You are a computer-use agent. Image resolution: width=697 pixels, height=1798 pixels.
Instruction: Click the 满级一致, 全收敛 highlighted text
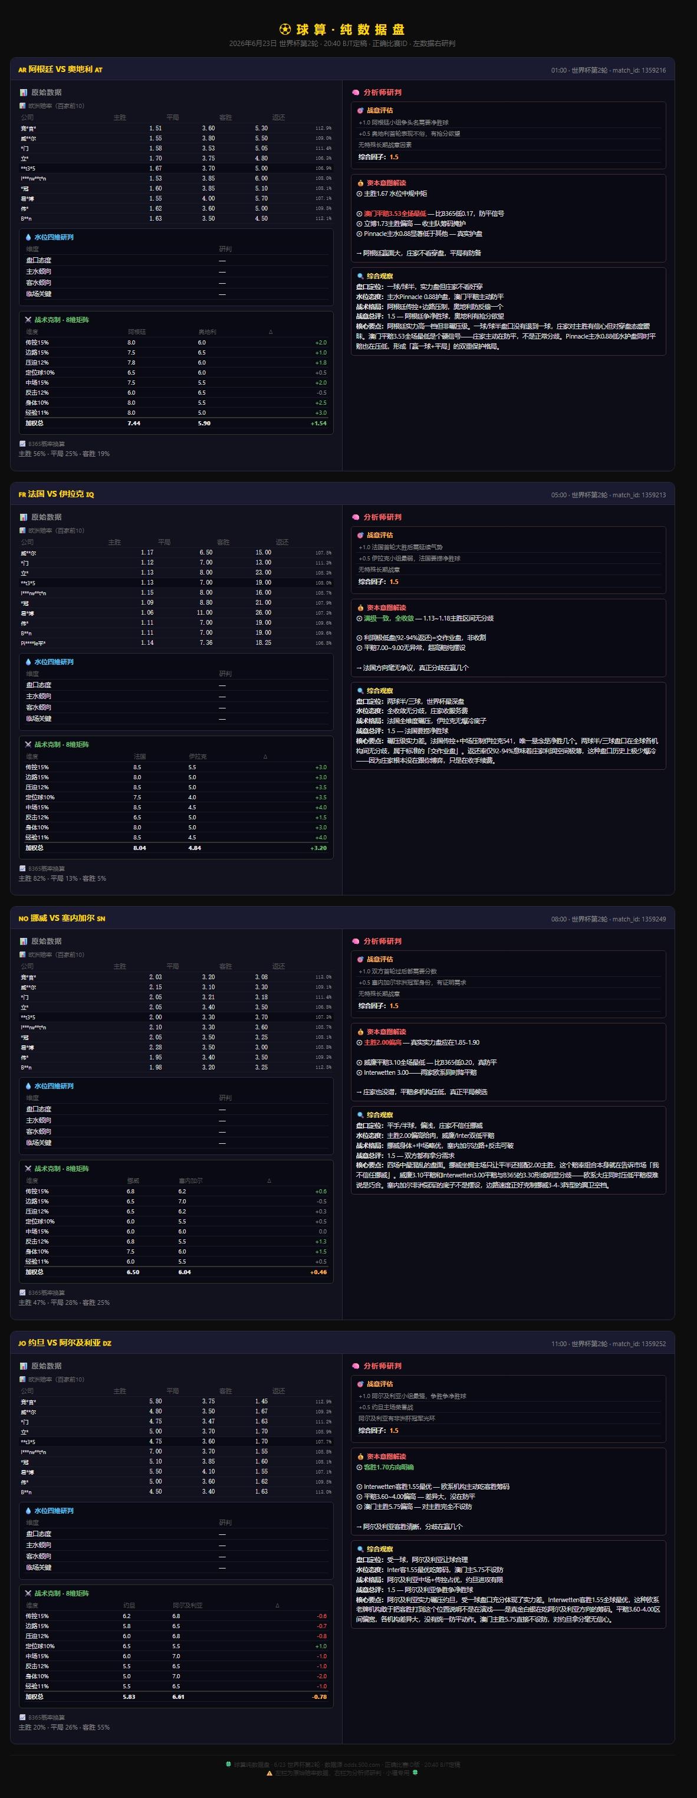coord(389,618)
